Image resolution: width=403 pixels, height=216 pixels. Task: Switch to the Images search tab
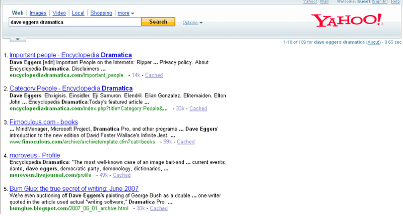coord(37,13)
